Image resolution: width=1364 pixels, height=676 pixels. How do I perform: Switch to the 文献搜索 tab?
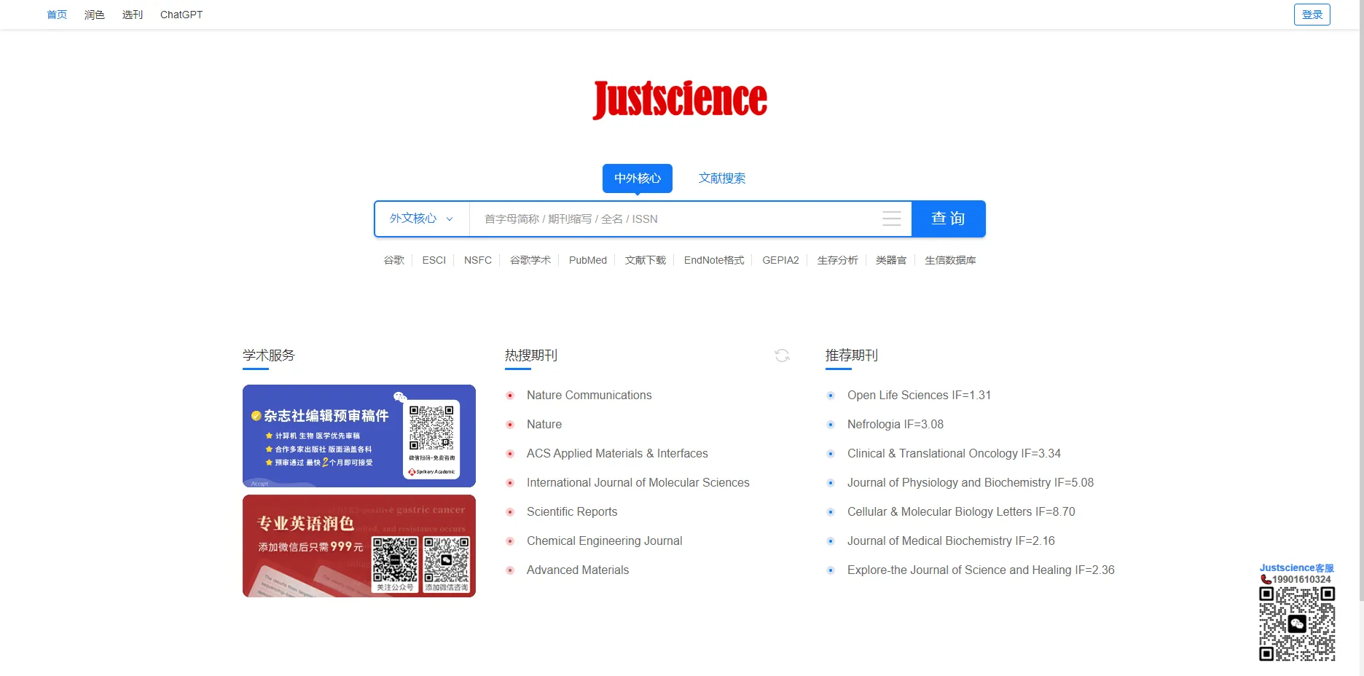point(722,178)
